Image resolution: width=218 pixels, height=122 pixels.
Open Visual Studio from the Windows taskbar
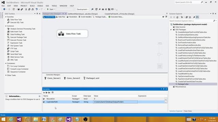pyautogui.click(x=69, y=119)
